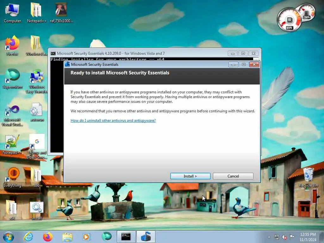Select the install file icon
This screenshot has height=243, width=324.
pos(37,210)
